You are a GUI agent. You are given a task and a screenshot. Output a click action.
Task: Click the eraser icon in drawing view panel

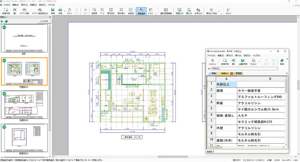point(6,22)
